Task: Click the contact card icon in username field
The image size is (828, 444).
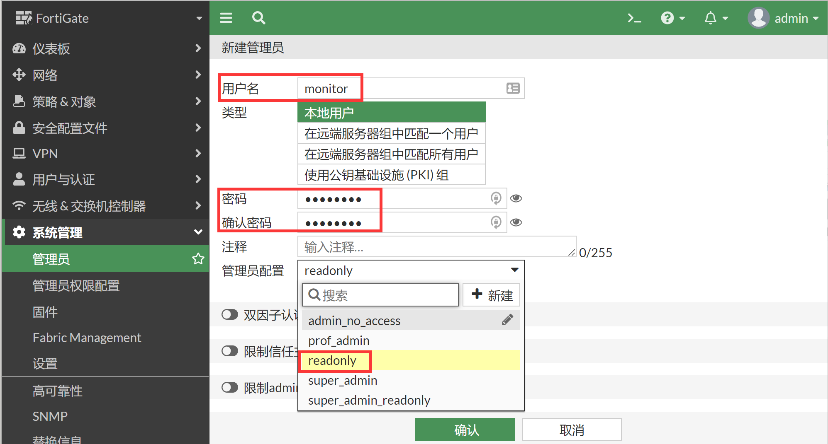Action: tap(513, 88)
